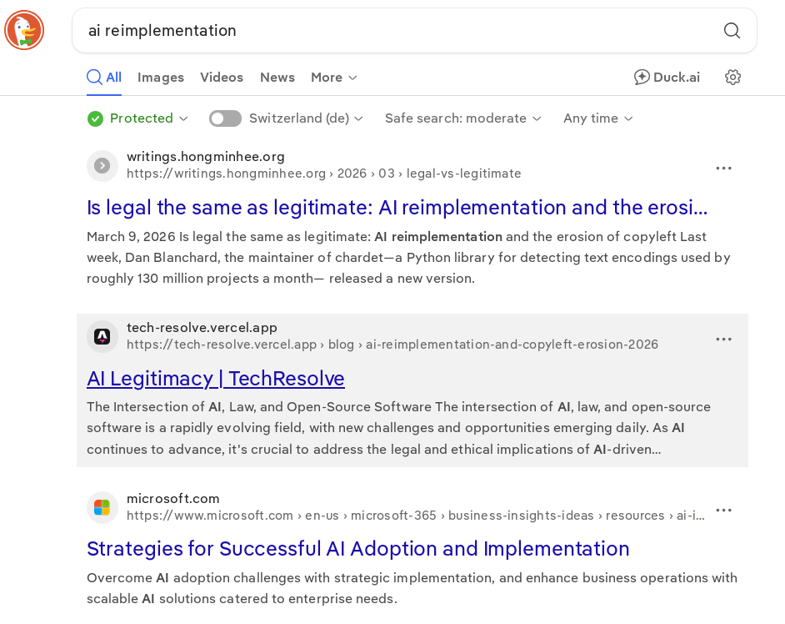
Task: Open the Safe search: moderate dropdown
Action: [x=463, y=118]
